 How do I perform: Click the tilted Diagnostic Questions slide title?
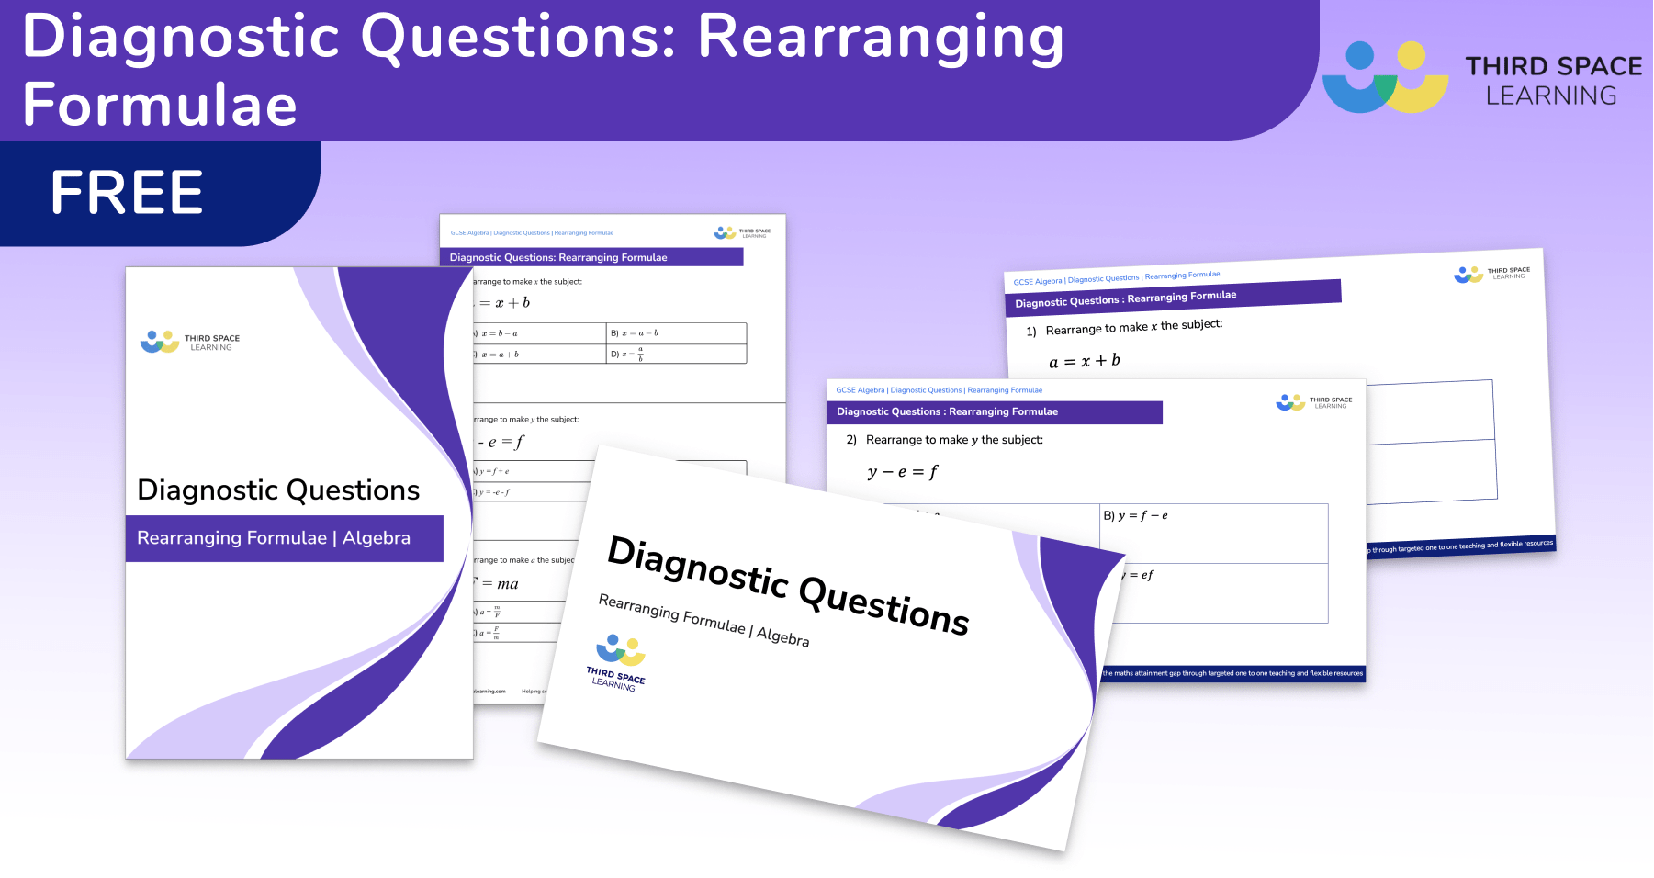coord(788,585)
